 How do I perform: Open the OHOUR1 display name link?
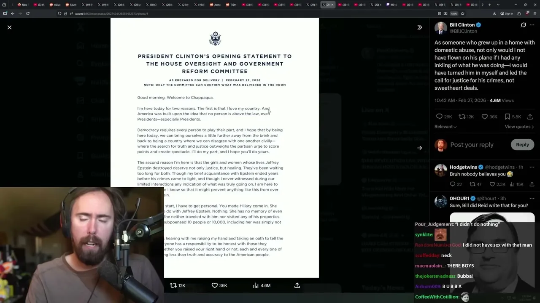click(x=459, y=199)
